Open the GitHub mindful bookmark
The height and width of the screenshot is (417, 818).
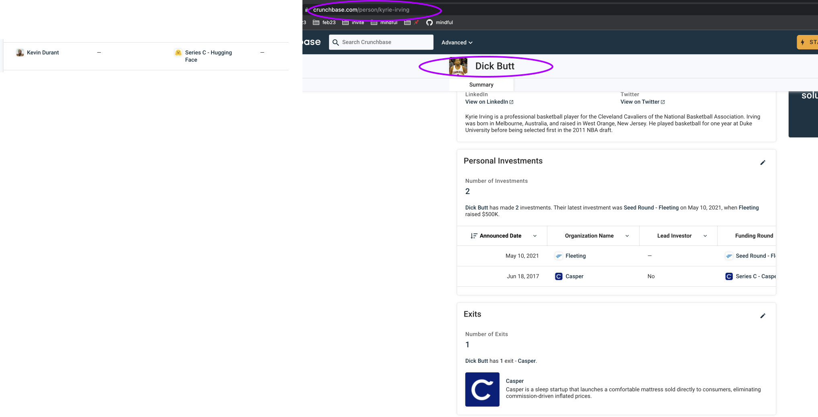[x=440, y=22]
